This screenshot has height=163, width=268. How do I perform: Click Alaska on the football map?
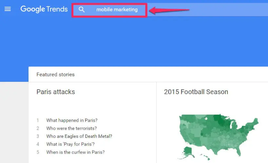[x=188, y=152]
